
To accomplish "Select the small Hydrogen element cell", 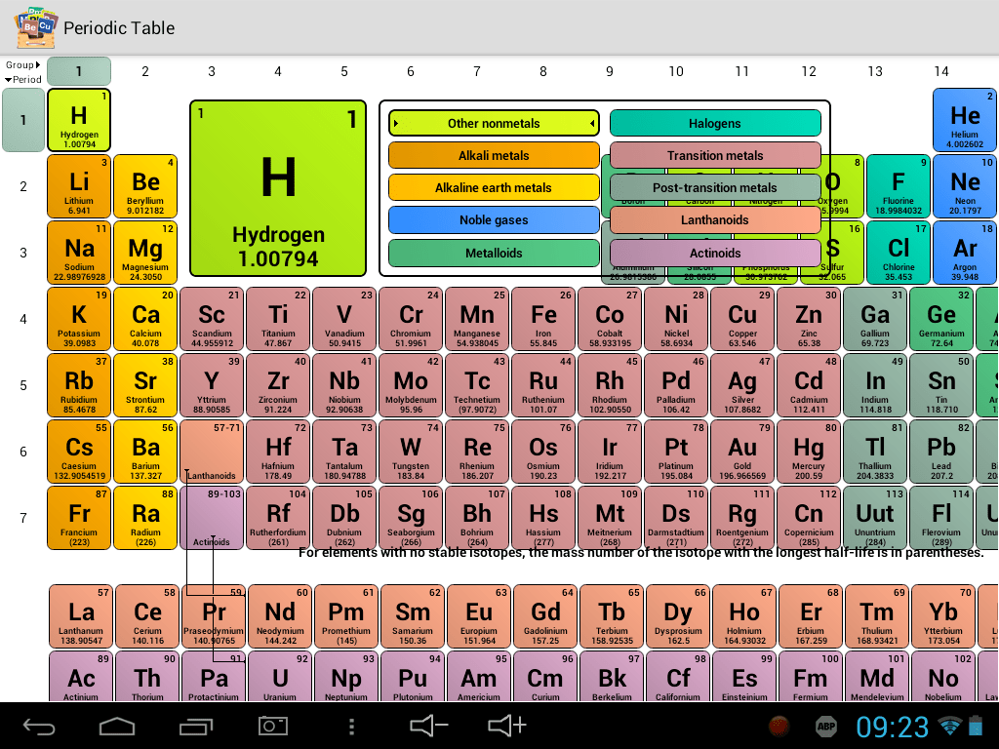I will 79,120.
